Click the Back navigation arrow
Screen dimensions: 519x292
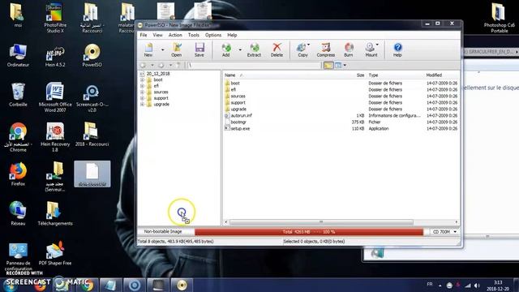pos(143,65)
